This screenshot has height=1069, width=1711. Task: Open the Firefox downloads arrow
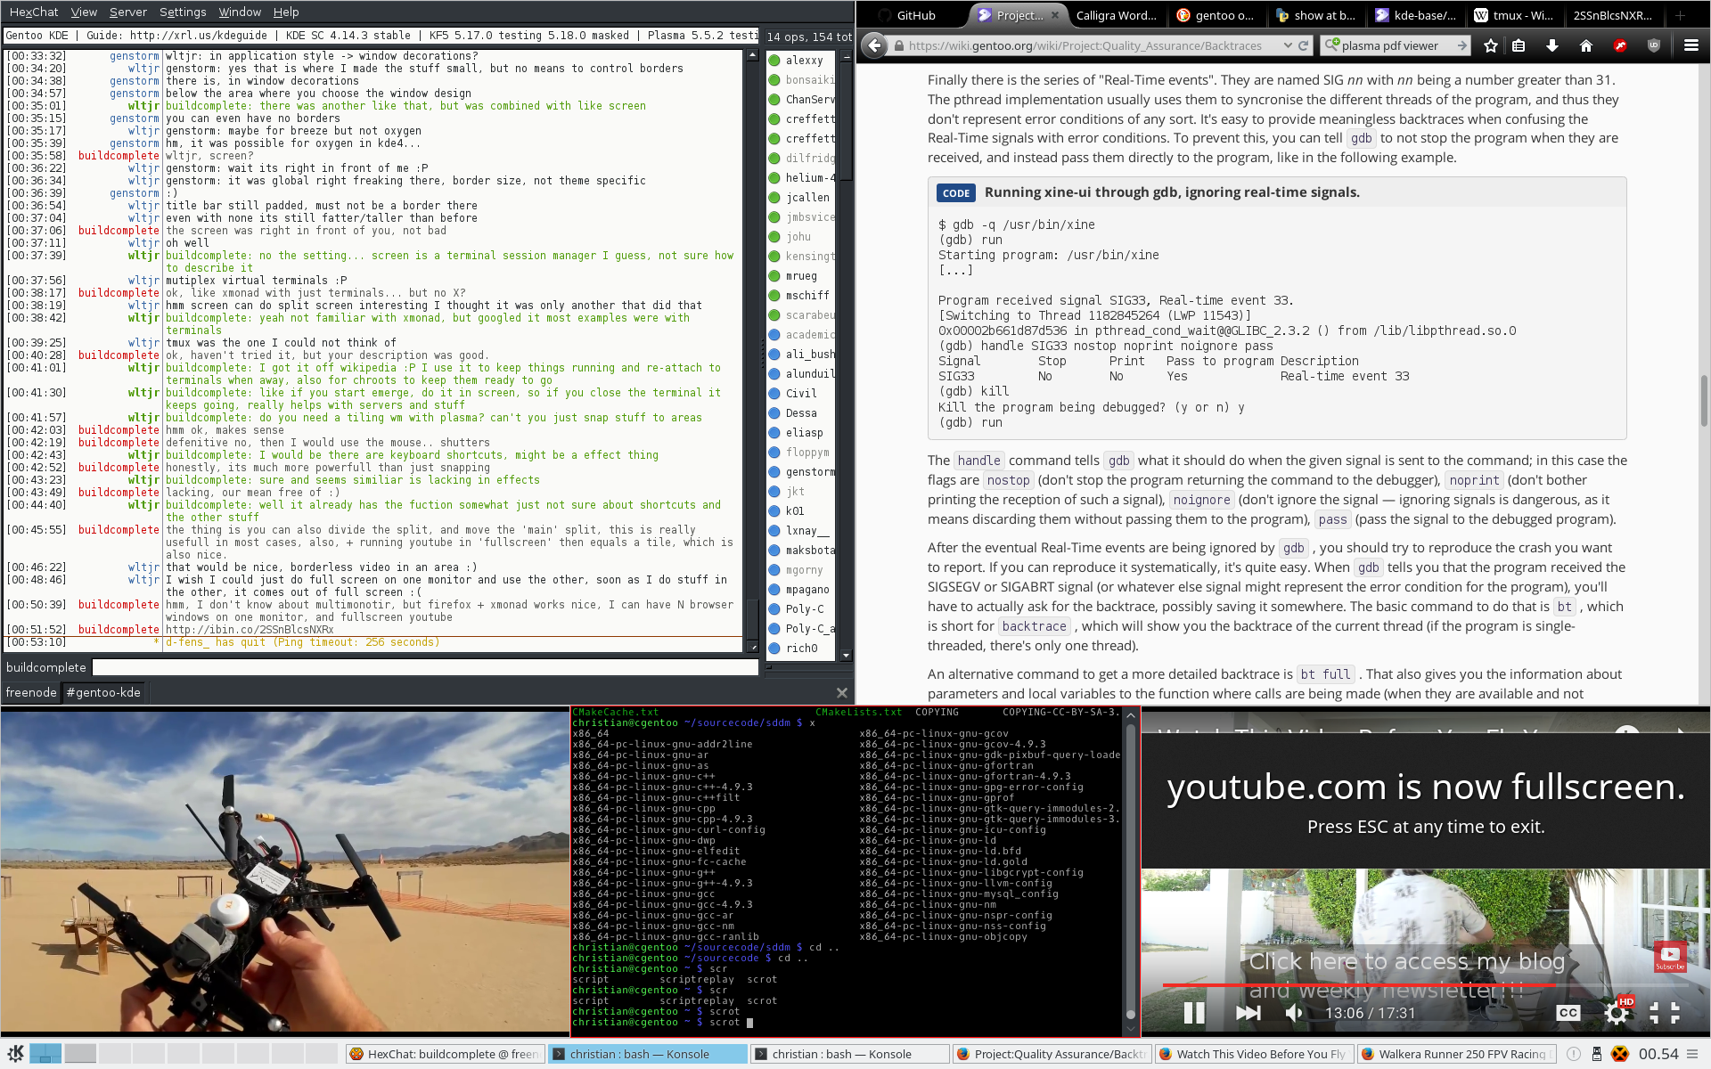(x=1551, y=45)
